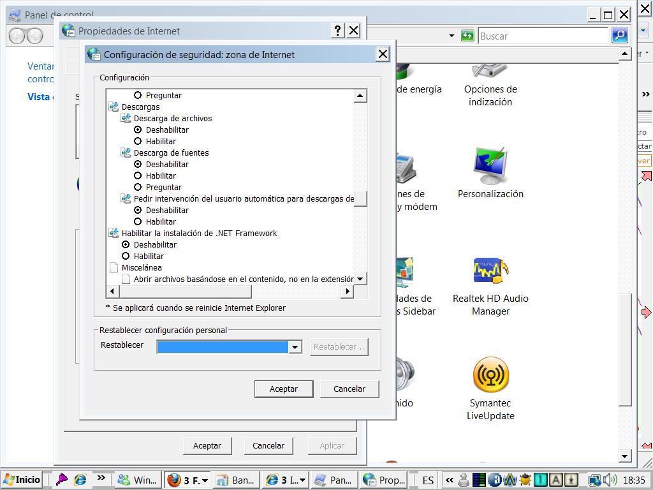Screen dimensions: 653x490
Task: Click the green refresh icon in address bar
Action: [467, 36]
